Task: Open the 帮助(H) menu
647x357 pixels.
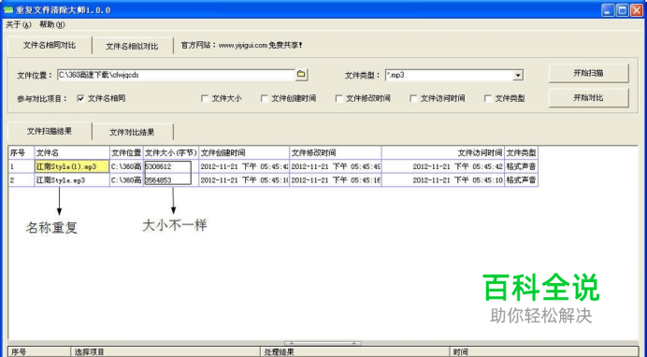Action: 52,24
